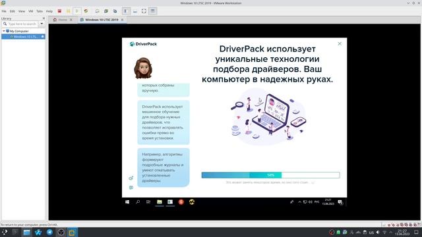
Task: Open Task View in the guest taskbar
Action: pos(148,202)
